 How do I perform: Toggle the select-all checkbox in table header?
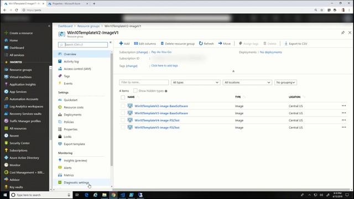(123, 97)
